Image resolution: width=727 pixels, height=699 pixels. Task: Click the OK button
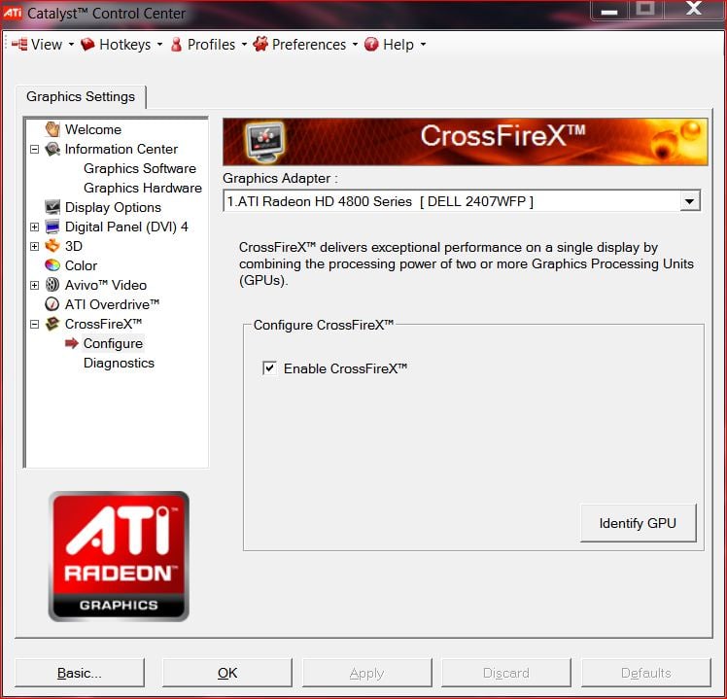227,673
